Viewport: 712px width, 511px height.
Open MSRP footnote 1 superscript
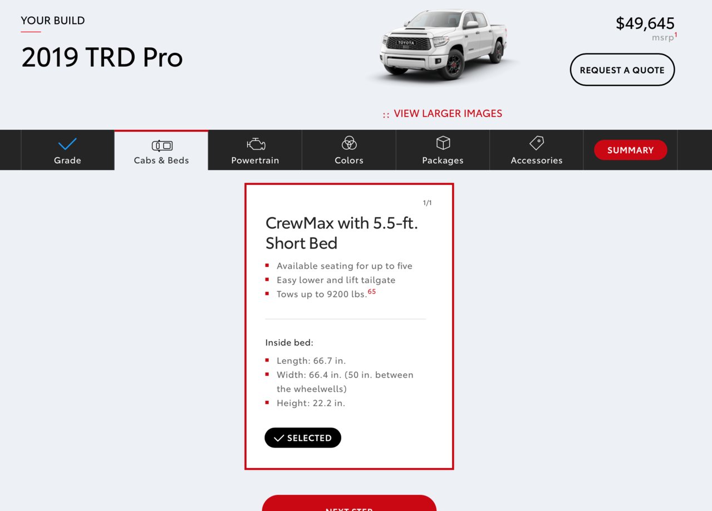676,35
